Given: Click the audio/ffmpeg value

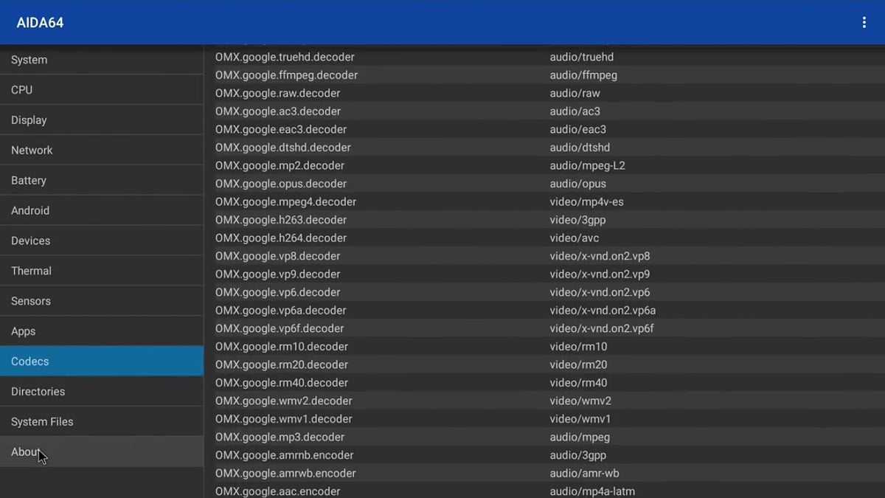Looking at the screenshot, I should [583, 75].
